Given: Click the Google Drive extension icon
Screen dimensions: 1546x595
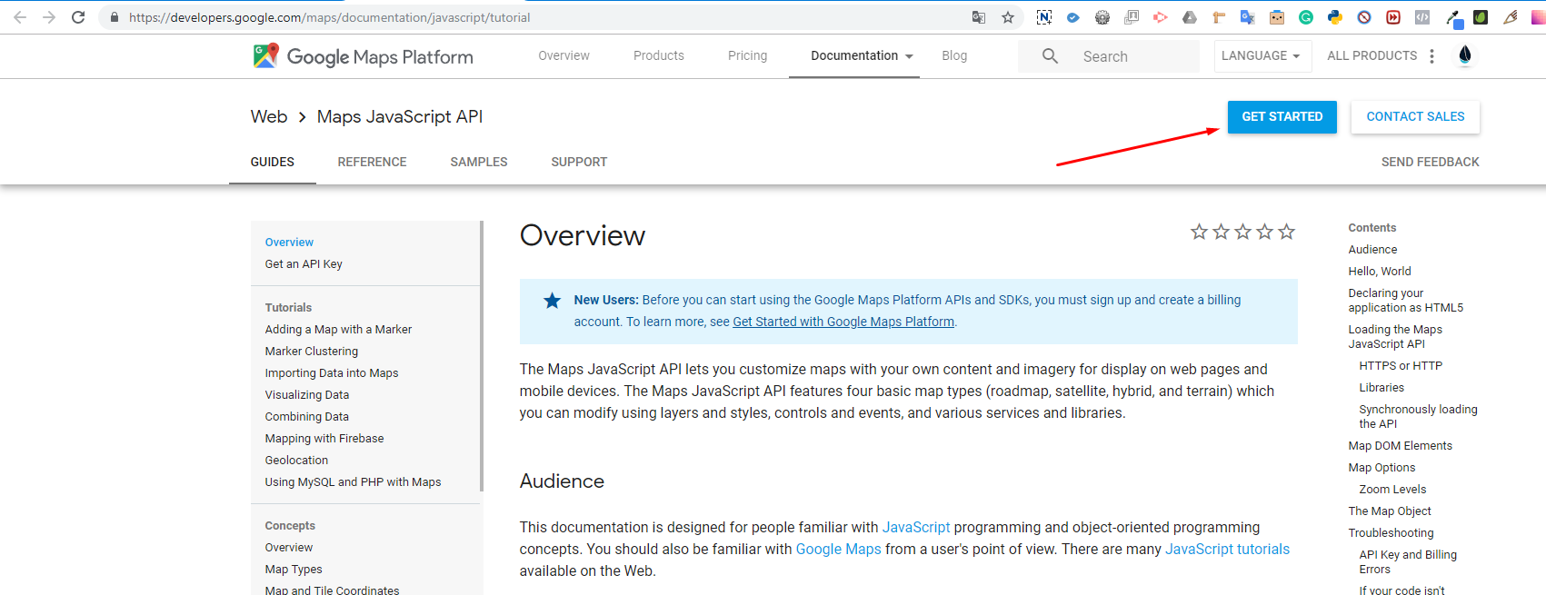Looking at the screenshot, I should [1190, 17].
